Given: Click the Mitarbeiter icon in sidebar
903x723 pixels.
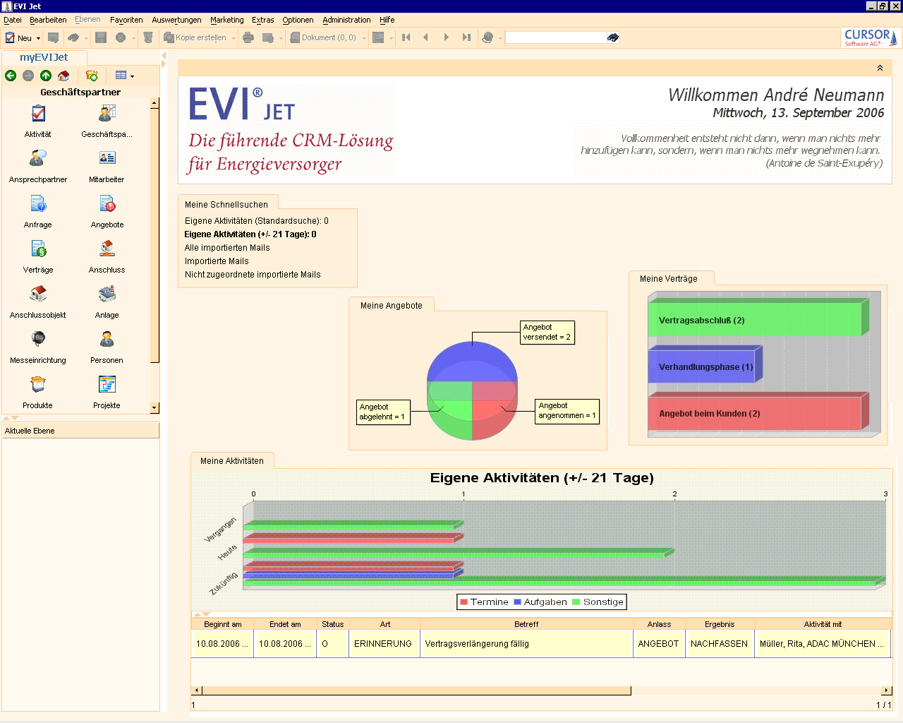Looking at the screenshot, I should click(107, 159).
